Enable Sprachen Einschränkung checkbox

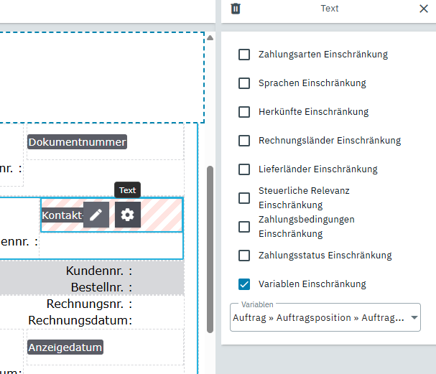coord(244,83)
